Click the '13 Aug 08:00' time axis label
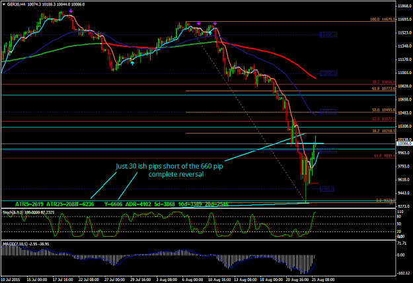The image size is (413, 283). (x=245, y=280)
